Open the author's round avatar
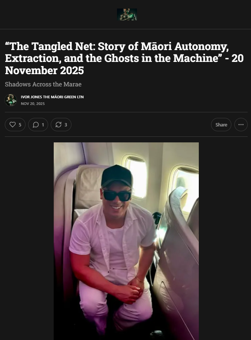The width and height of the screenshot is (251, 340). [11, 100]
